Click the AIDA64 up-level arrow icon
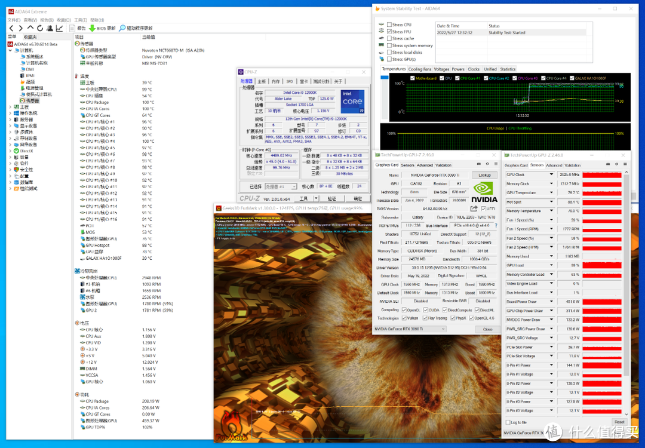The height and width of the screenshot is (448, 645). click(x=30, y=27)
